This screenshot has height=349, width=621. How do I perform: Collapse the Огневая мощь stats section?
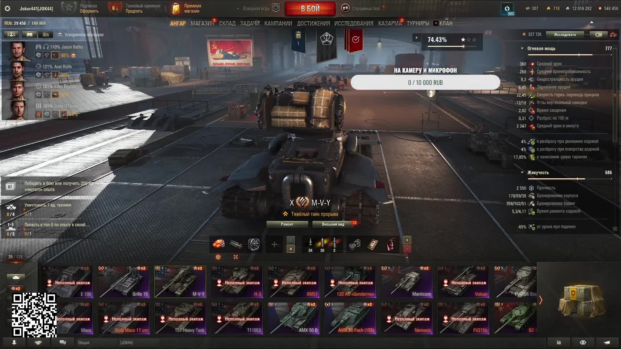click(522, 48)
